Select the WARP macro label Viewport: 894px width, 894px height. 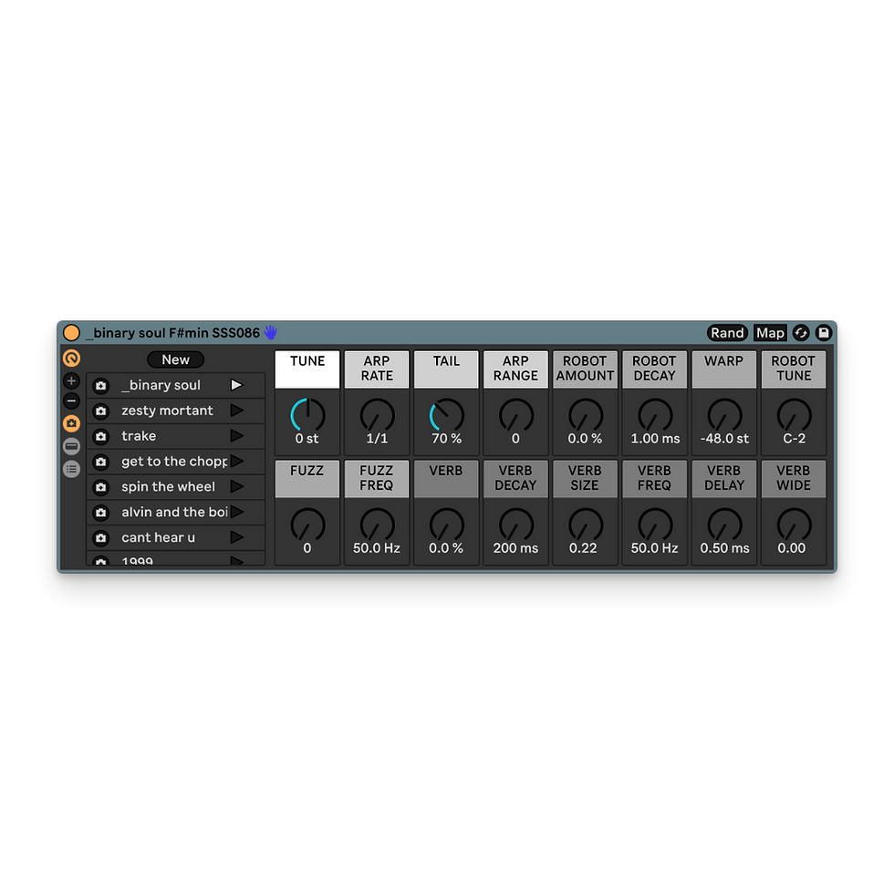tap(724, 369)
